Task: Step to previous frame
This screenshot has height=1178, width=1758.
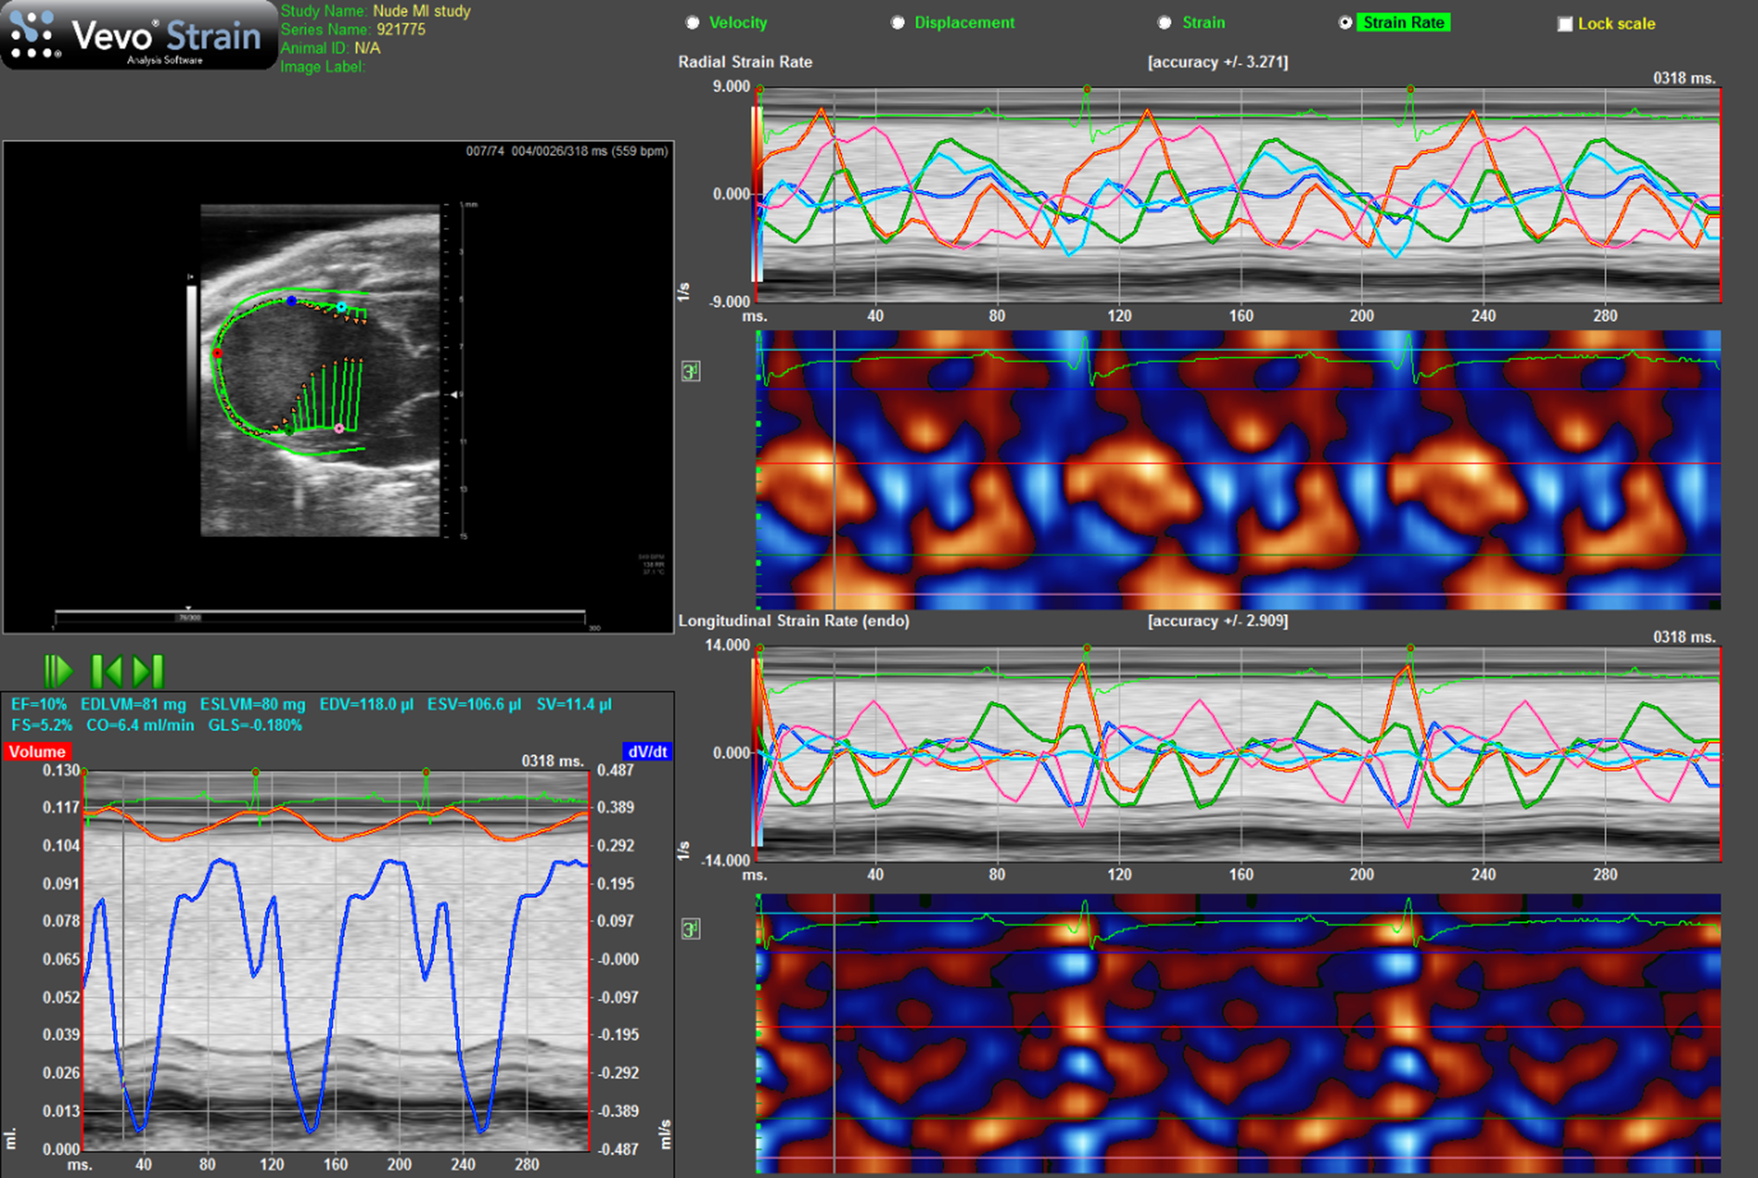Action: pos(107,672)
